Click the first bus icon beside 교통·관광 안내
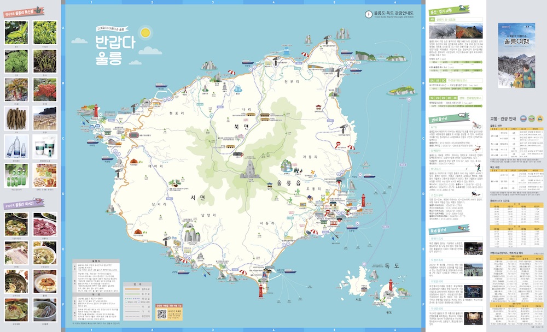The width and height of the screenshot is (547, 332). pyautogui.click(x=523, y=119)
